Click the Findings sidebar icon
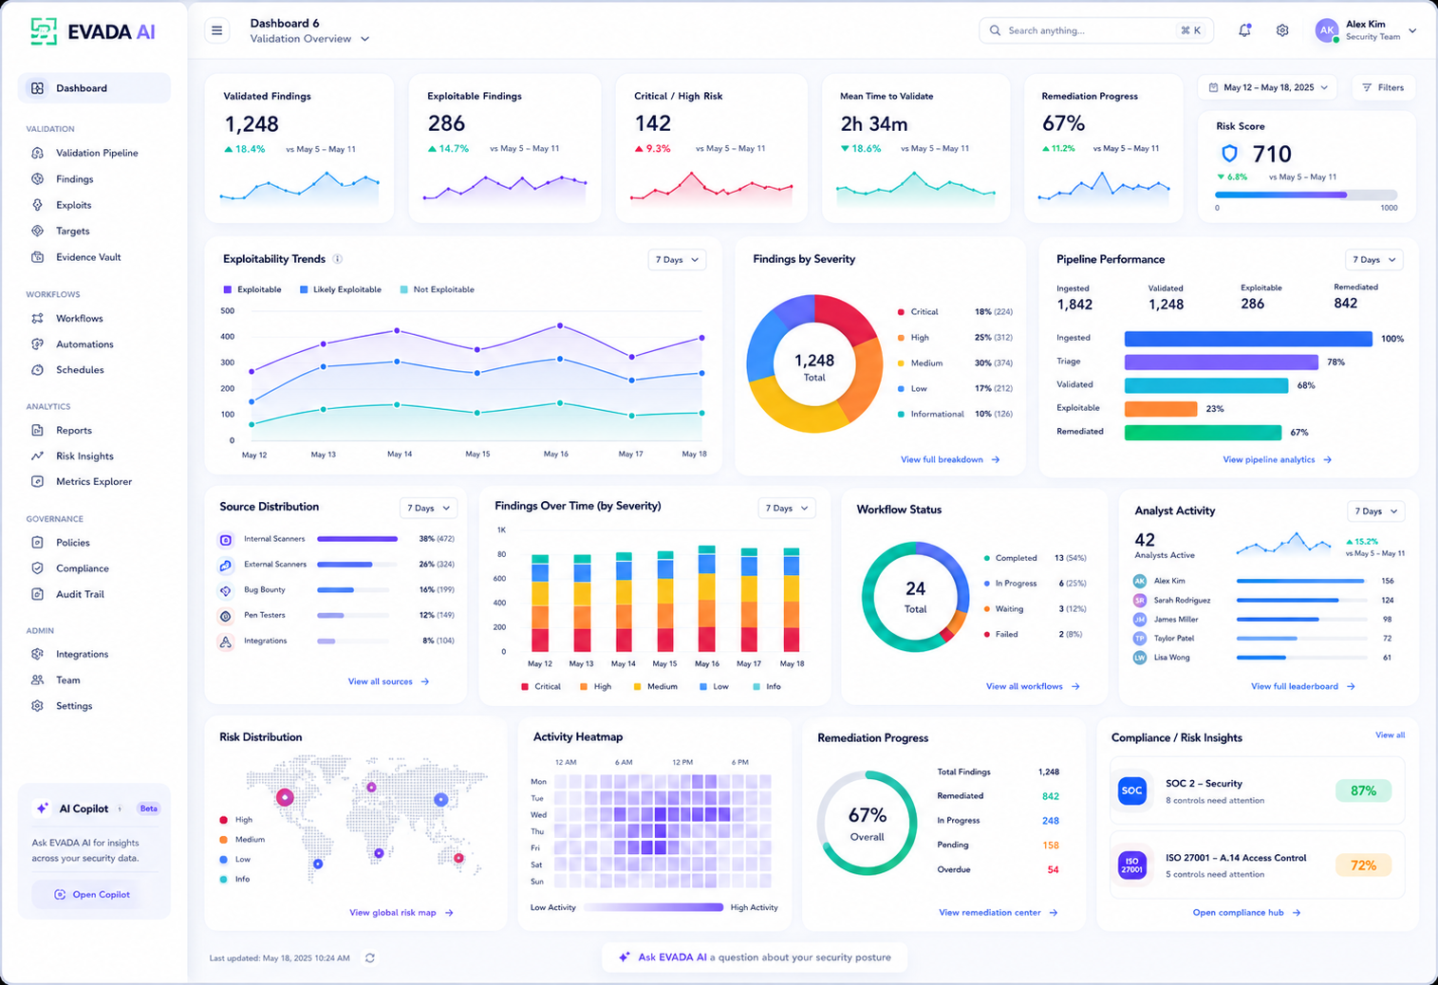Viewport: 1438px width, 985px height. tap(38, 178)
